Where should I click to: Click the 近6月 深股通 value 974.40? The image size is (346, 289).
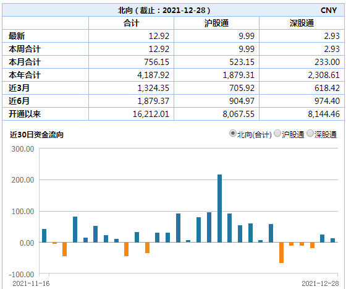(327, 101)
